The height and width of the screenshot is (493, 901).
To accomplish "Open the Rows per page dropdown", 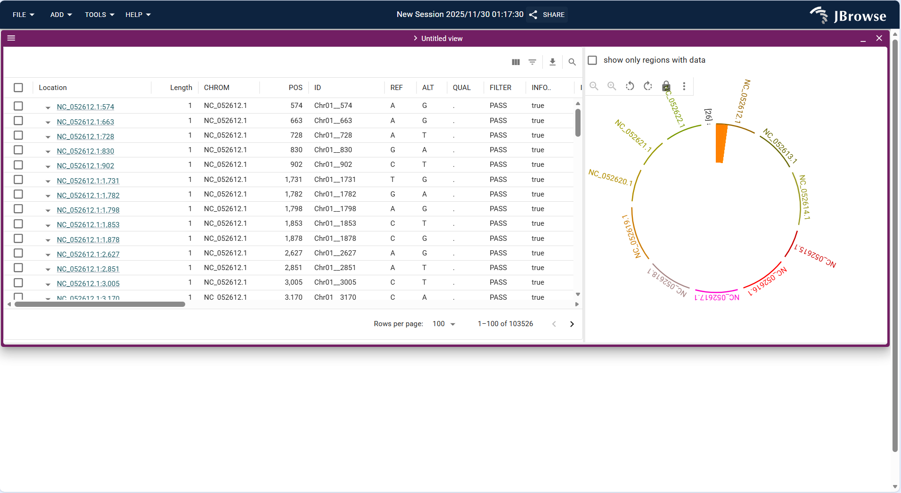I will [x=443, y=324].
